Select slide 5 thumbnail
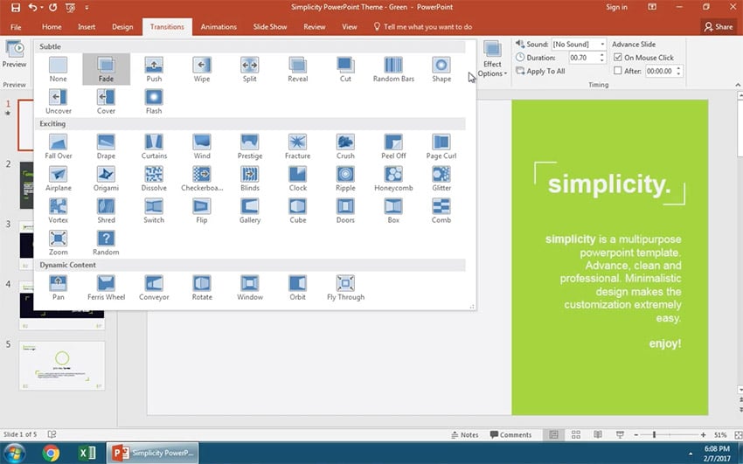The image size is (743, 464). (x=61, y=365)
